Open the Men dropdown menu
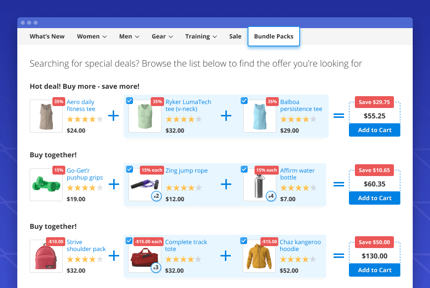This screenshot has width=430, height=288. point(129,36)
